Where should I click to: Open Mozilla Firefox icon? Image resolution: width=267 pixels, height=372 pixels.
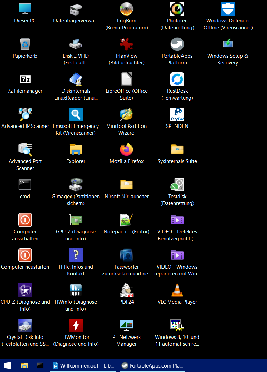pyautogui.click(x=127, y=150)
